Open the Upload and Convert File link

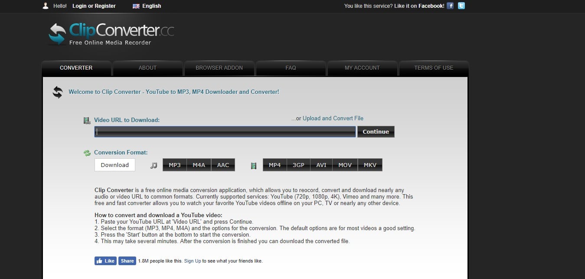point(333,118)
